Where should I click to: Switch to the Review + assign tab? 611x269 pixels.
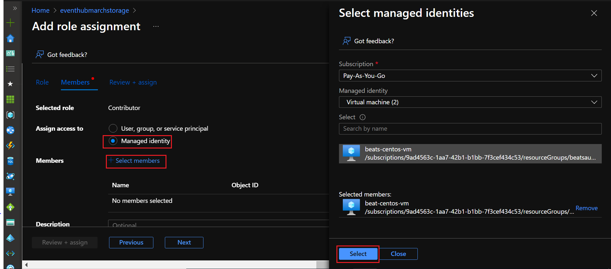pos(133,82)
